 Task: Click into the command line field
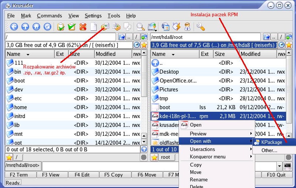pos(160,166)
